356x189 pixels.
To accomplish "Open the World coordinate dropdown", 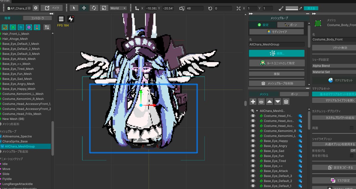I will point(118,8).
